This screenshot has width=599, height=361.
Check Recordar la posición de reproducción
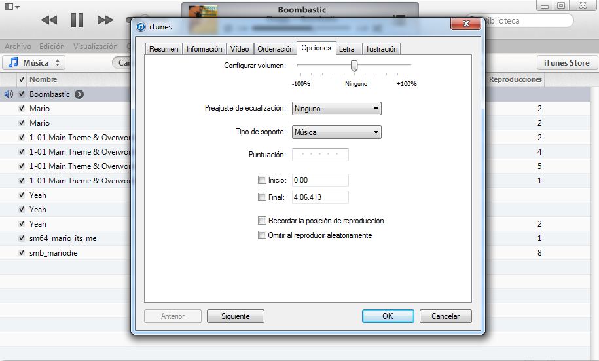click(x=262, y=221)
